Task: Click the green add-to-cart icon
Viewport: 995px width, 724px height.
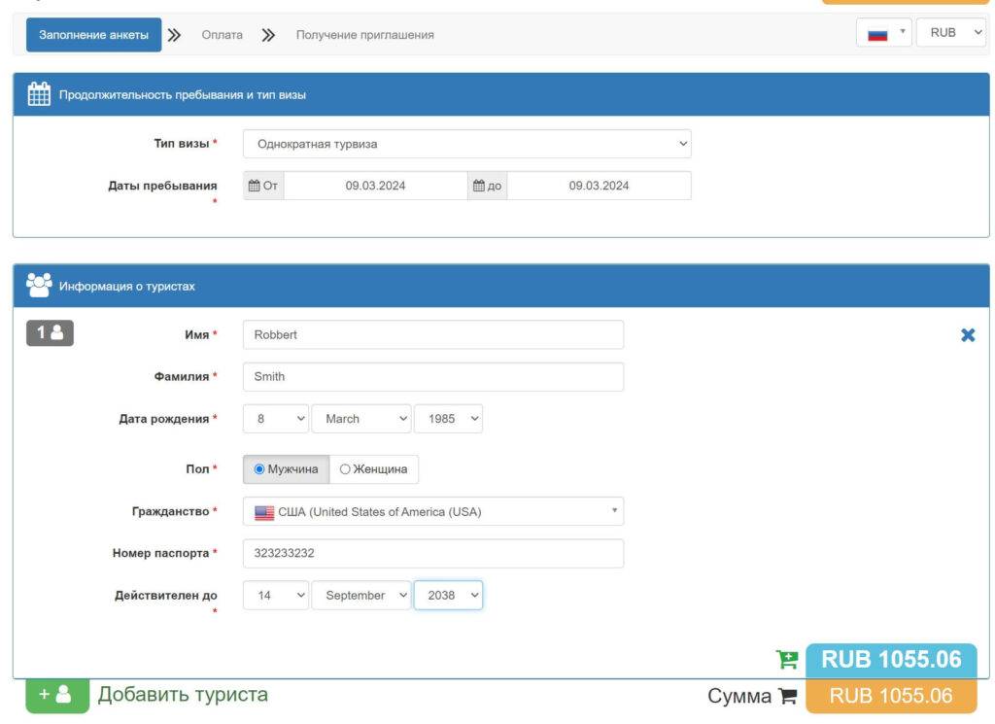Action: tap(787, 660)
